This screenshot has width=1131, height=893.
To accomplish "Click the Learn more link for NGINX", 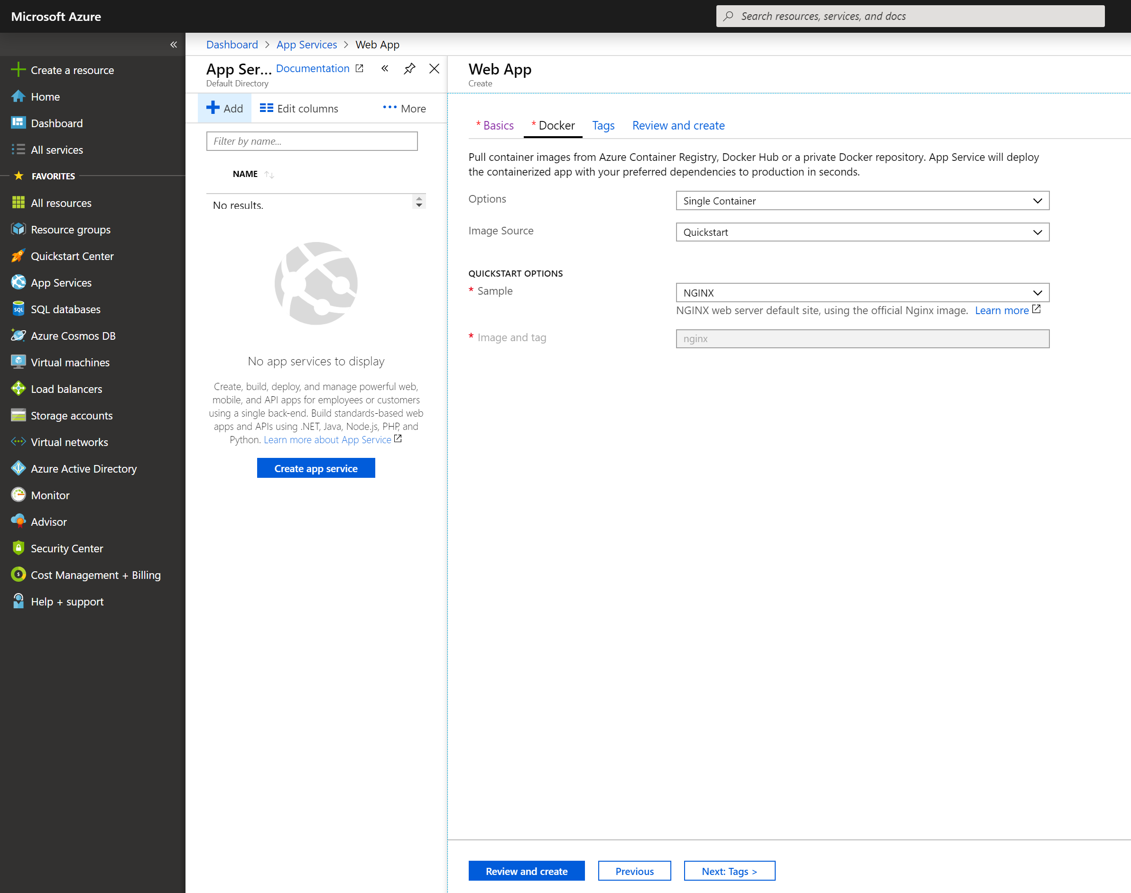I will click(x=1001, y=310).
